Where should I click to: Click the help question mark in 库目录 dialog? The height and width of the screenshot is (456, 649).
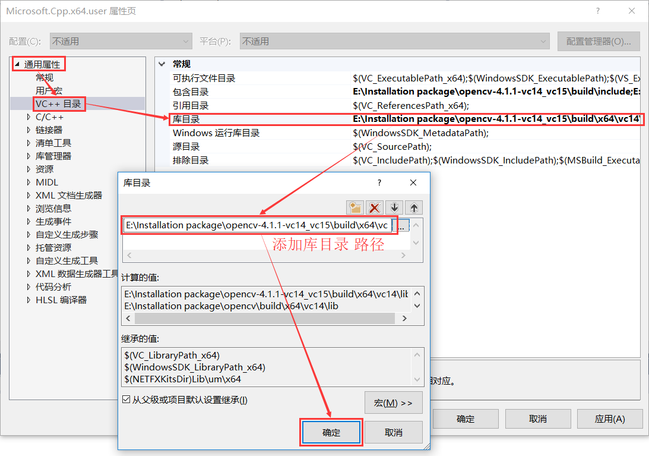tap(379, 183)
